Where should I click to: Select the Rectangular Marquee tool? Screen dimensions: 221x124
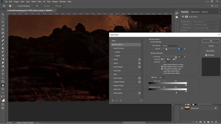click(x=3, y=18)
